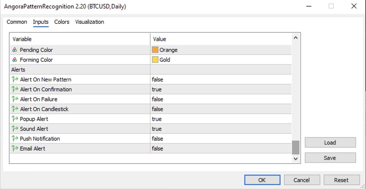Click the Variable column header

click(x=80, y=39)
